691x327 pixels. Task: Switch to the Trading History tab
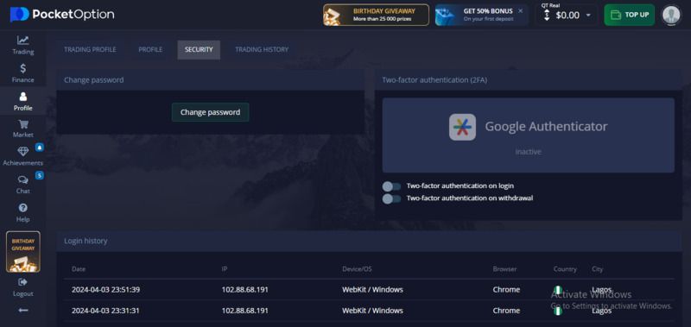point(262,50)
